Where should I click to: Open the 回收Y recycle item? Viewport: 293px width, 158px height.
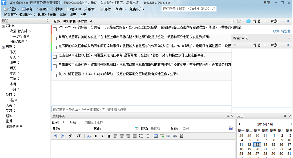(x=106, y=9)
